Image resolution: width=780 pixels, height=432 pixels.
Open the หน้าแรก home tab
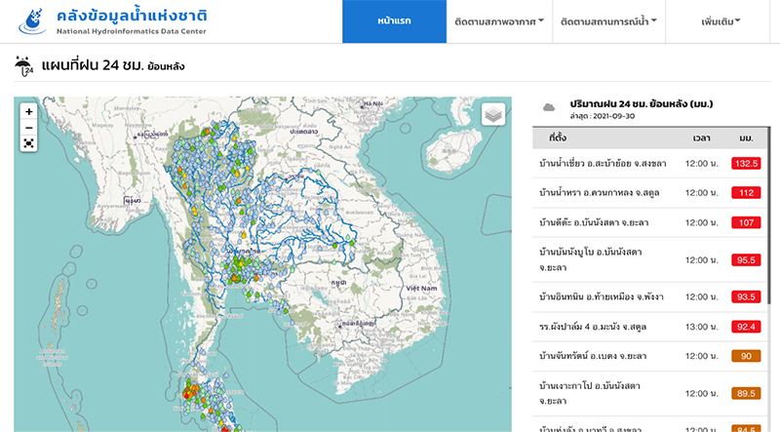[x=394, y=21]
